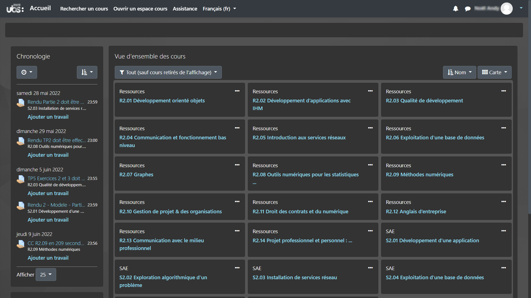Change view using the 'Carte' dropdown

click(x=494, y=72)
